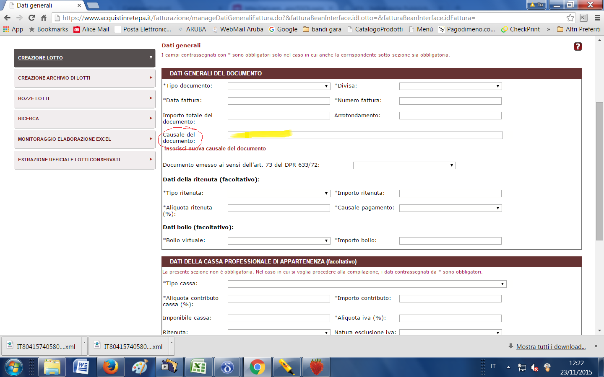Open Excel from the taskbar
The height and width of the screenshot is (377, 604).
(199, 367)
